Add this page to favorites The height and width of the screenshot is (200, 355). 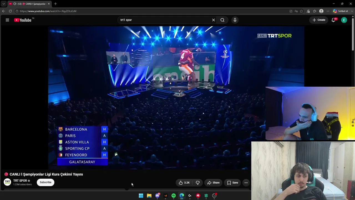point(301,11)
